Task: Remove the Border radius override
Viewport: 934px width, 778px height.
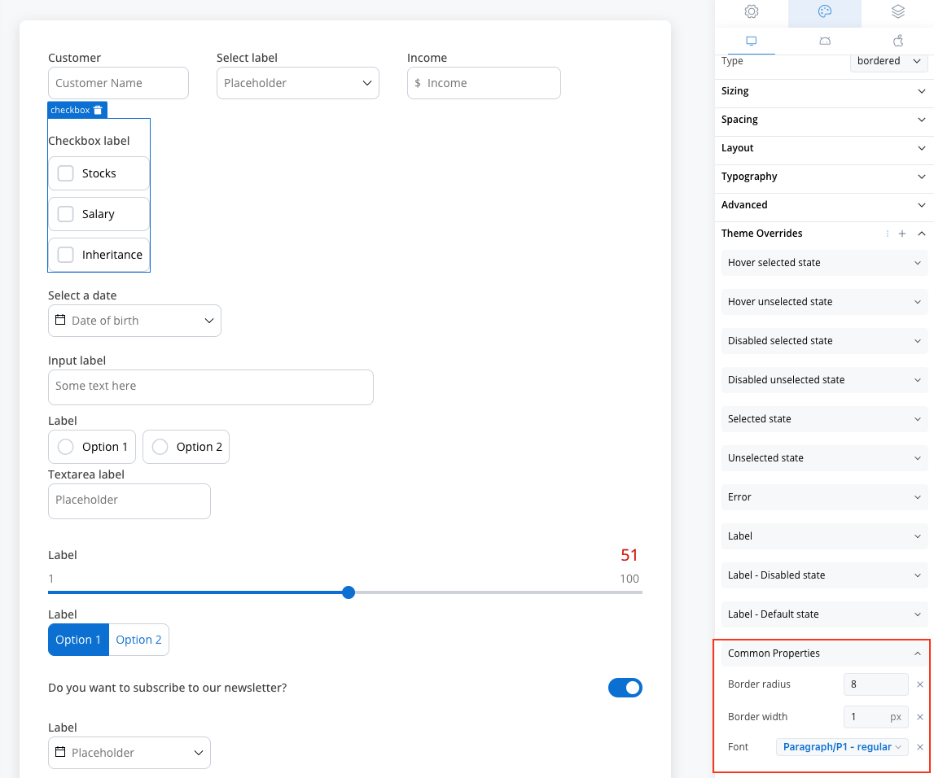Action: click(x=919, y=684)
